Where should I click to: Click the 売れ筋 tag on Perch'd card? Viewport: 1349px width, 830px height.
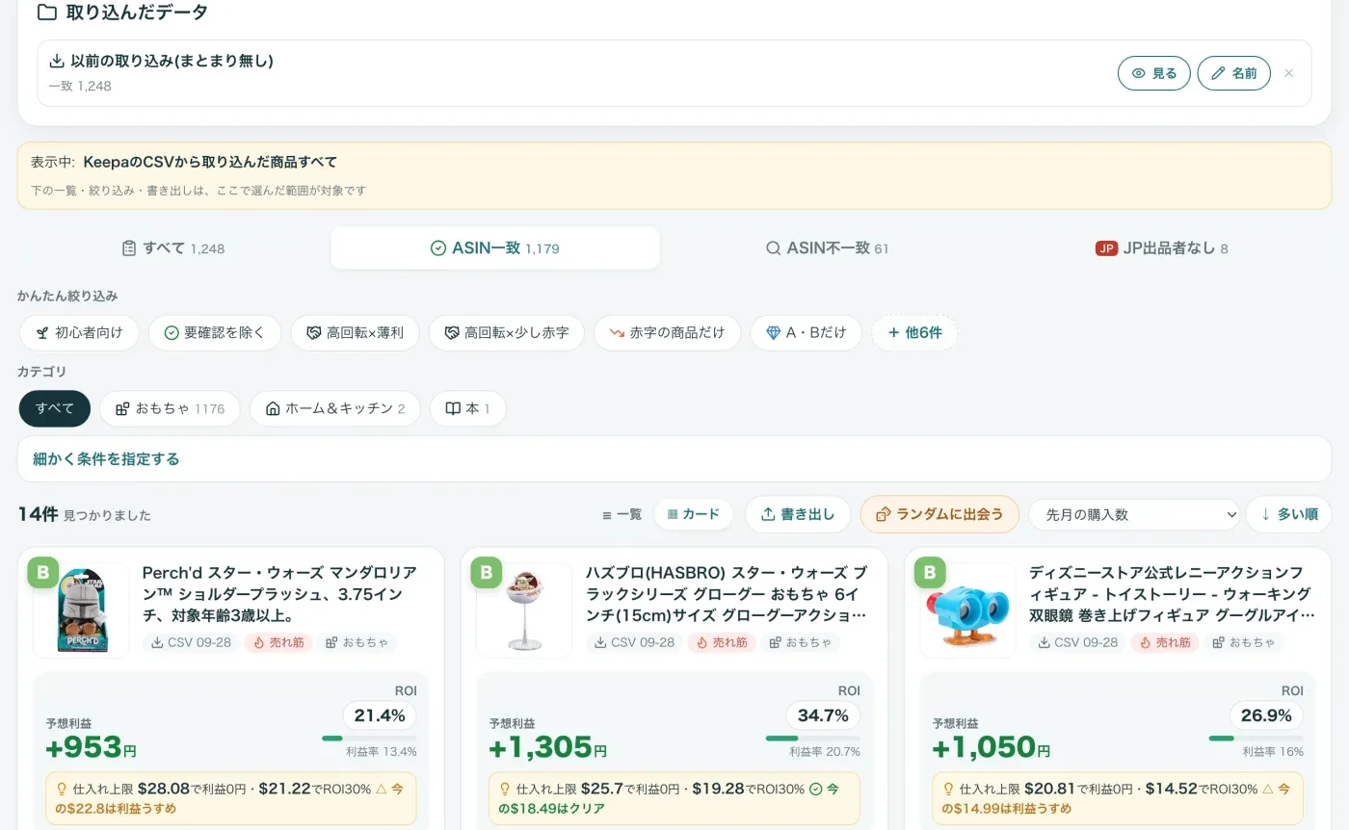(x=278, y=642)
